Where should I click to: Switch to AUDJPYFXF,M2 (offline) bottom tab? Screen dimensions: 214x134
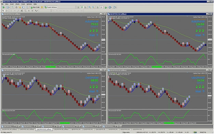click(9, 129)
